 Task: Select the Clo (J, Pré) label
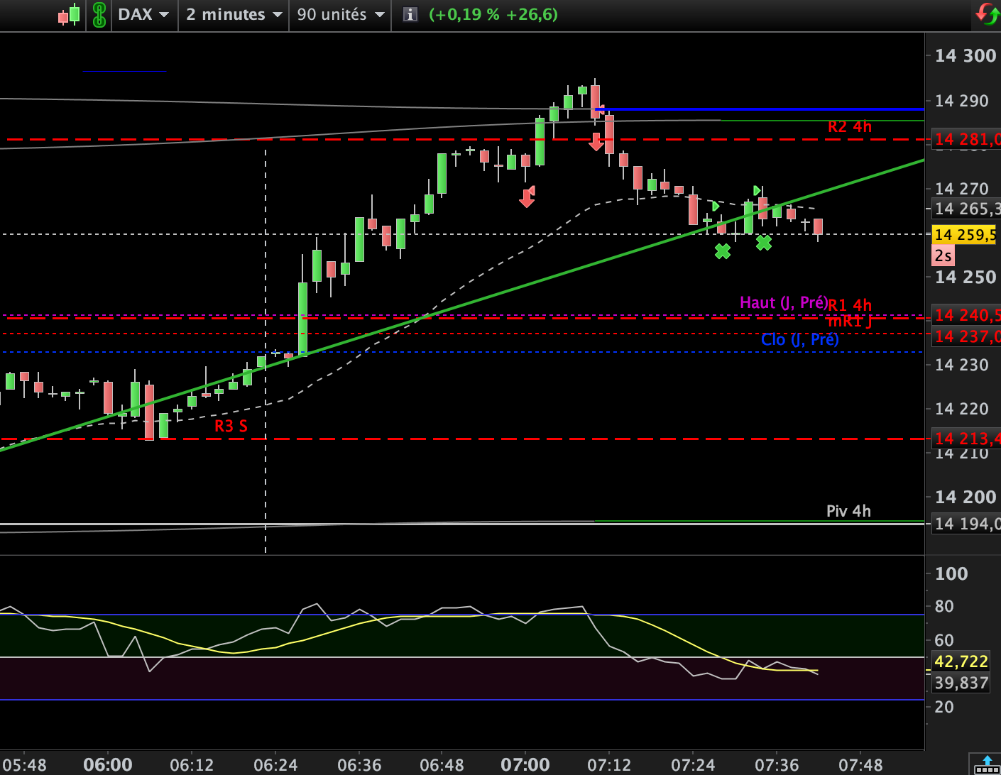tap(800, 340)
